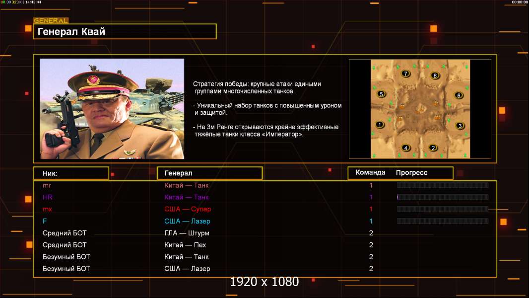Click "ГЛА — Штурм" bot general entry

187,233
